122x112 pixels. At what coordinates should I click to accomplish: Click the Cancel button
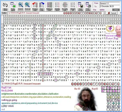click(x=112, y=13)
